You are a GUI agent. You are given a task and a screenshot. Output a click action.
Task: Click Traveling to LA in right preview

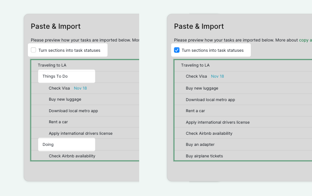click(x=195, y=65)
